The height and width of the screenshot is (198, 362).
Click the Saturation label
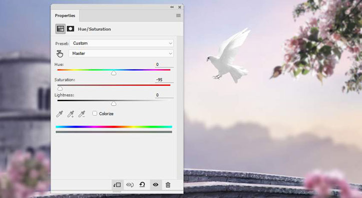click(64, 80)
